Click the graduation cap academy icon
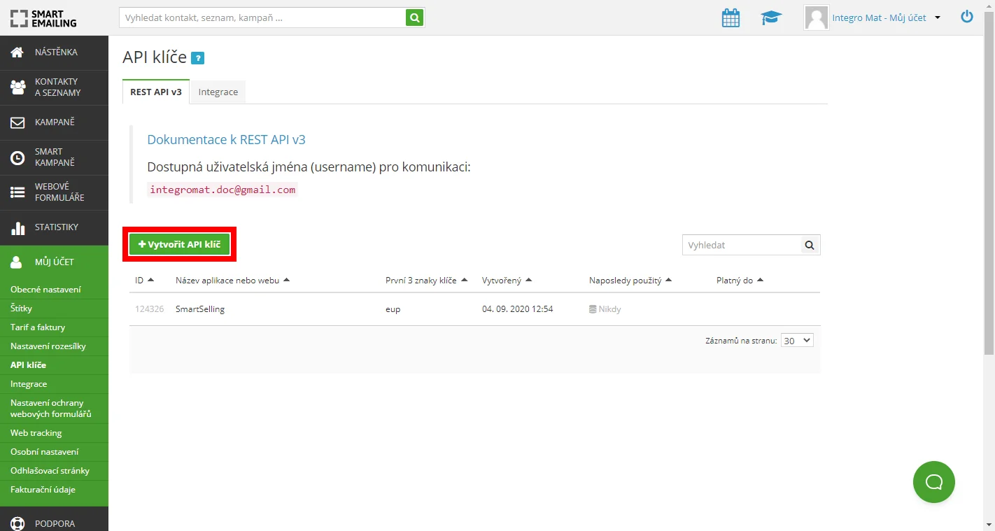The width and height of the screenshot is (995, 531). click(x=771, y=17)
